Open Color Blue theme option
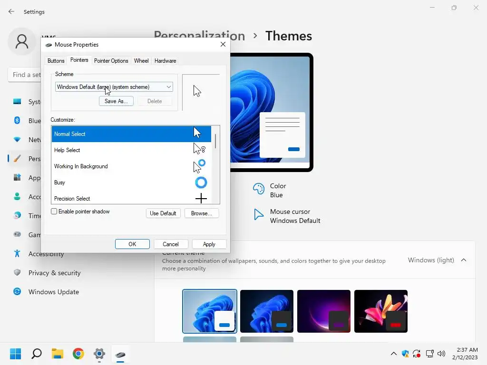 click(270, 190)
